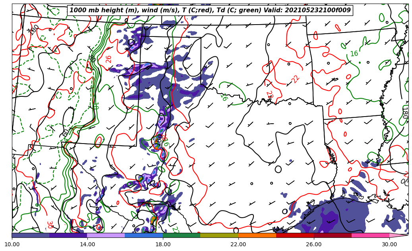Click the black 180 height contour label
The width and height of the screenshot is (412, 251).
[x=404, y=112]
